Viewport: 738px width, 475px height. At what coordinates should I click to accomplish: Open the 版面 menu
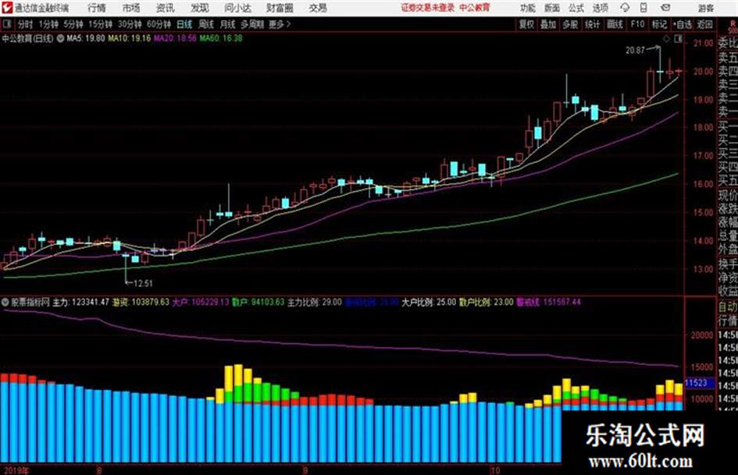pyautogui.click(x=552, y=8)
